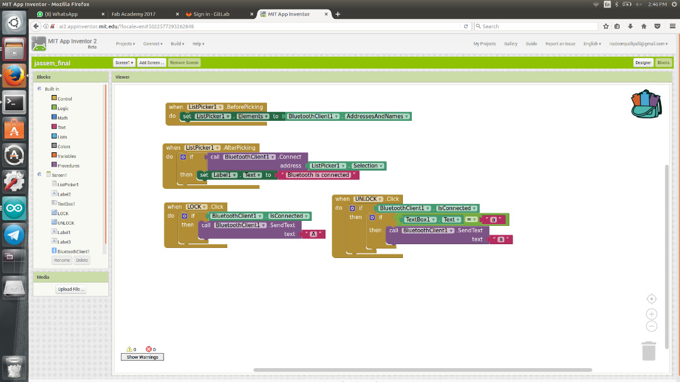
Task: Switch to the Fab Academy 2017 tab
Action: (x=145, y=14)
